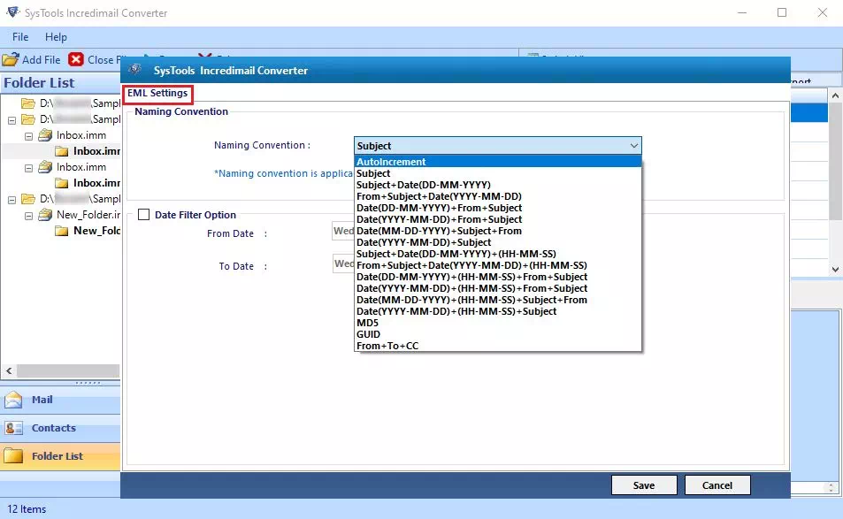Open the File menu

click(19, 37)
